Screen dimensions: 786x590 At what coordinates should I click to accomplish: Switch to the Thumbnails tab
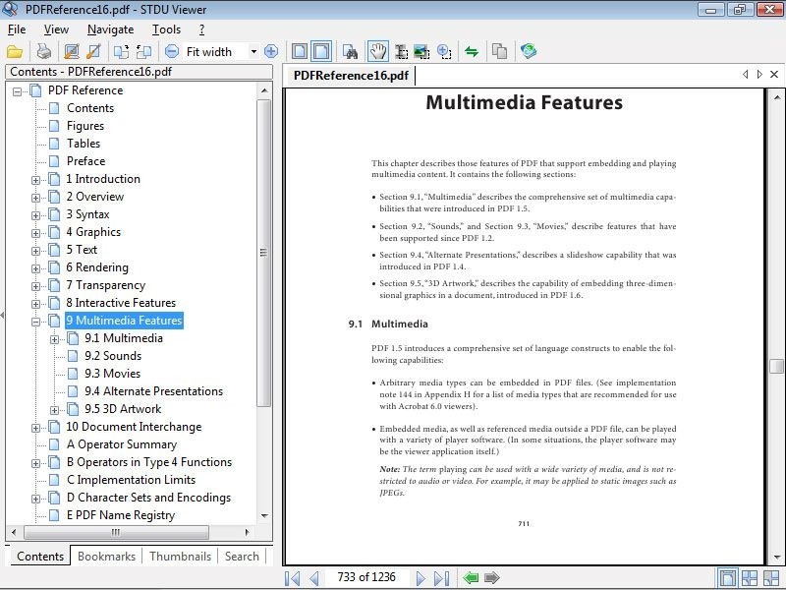180,557
